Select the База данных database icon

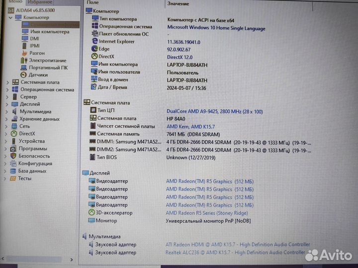coord(13,171)
